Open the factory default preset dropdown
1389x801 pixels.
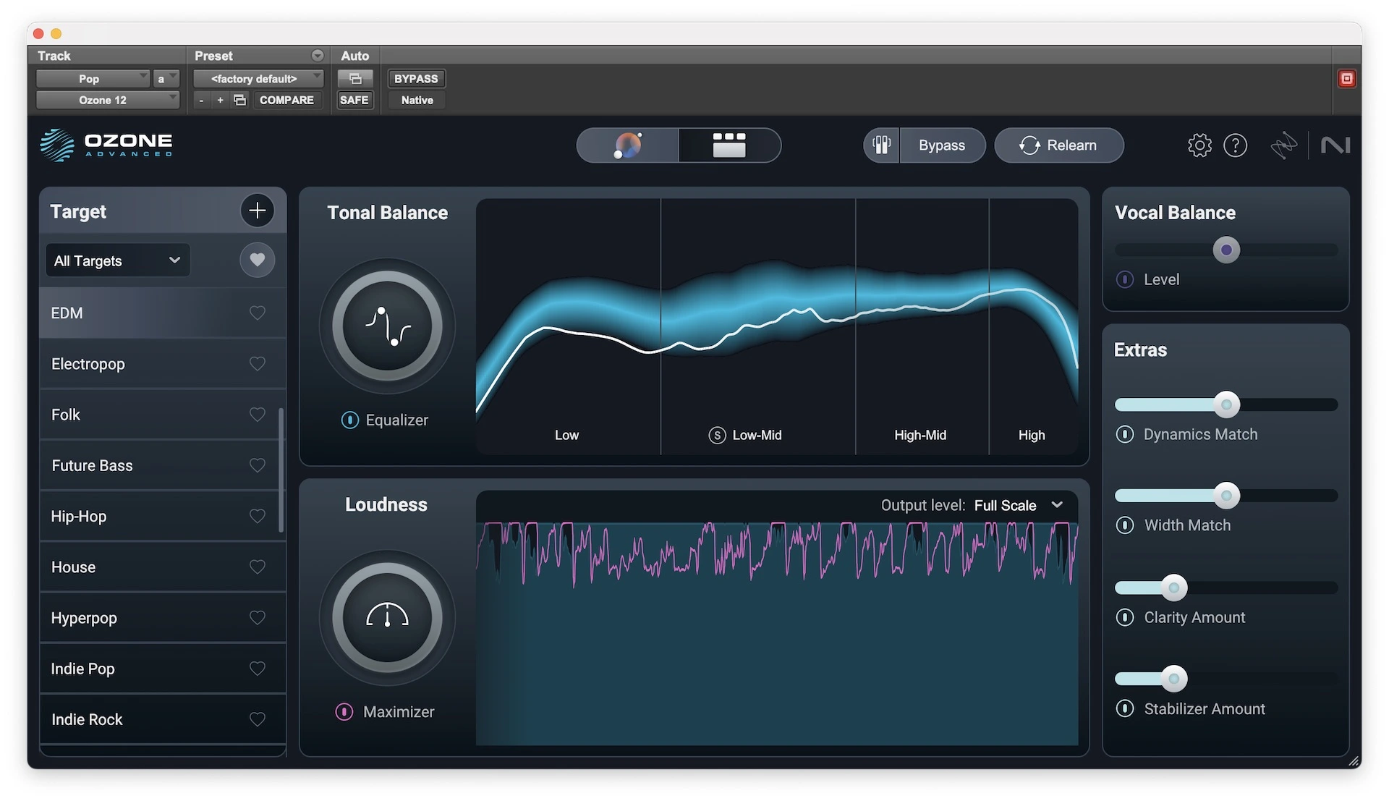click(x=258, y=78)
